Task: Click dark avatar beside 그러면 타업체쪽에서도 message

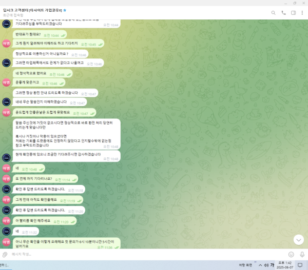Action: click(6, 63)
